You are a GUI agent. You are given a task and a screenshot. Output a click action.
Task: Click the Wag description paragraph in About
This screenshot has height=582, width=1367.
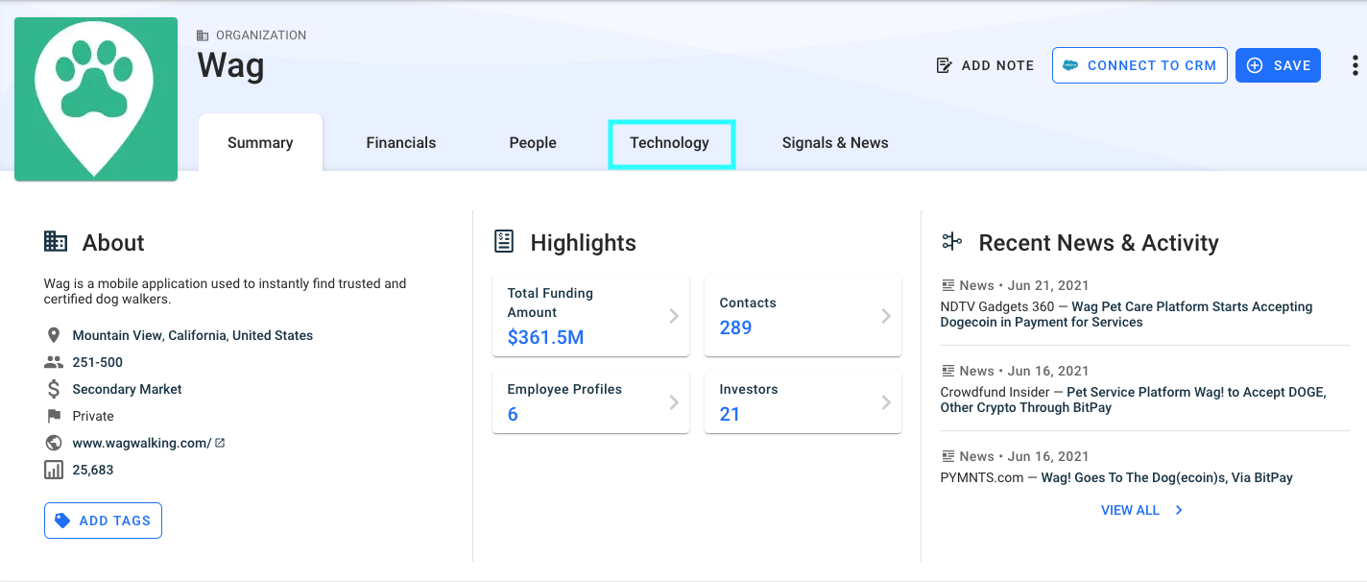[226, 291]
